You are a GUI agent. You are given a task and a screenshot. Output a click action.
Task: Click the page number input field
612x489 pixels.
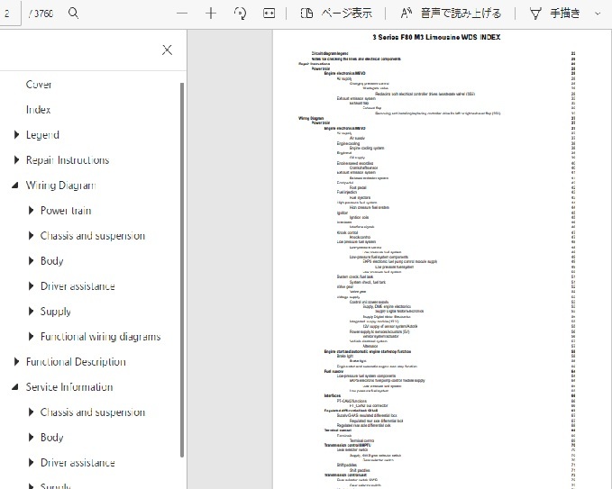coord(9,14)
